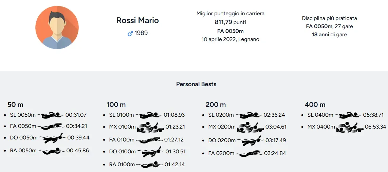Click the male gender symbol next to 1989
Screen dimensions: 388x172
tap(130, 33)
